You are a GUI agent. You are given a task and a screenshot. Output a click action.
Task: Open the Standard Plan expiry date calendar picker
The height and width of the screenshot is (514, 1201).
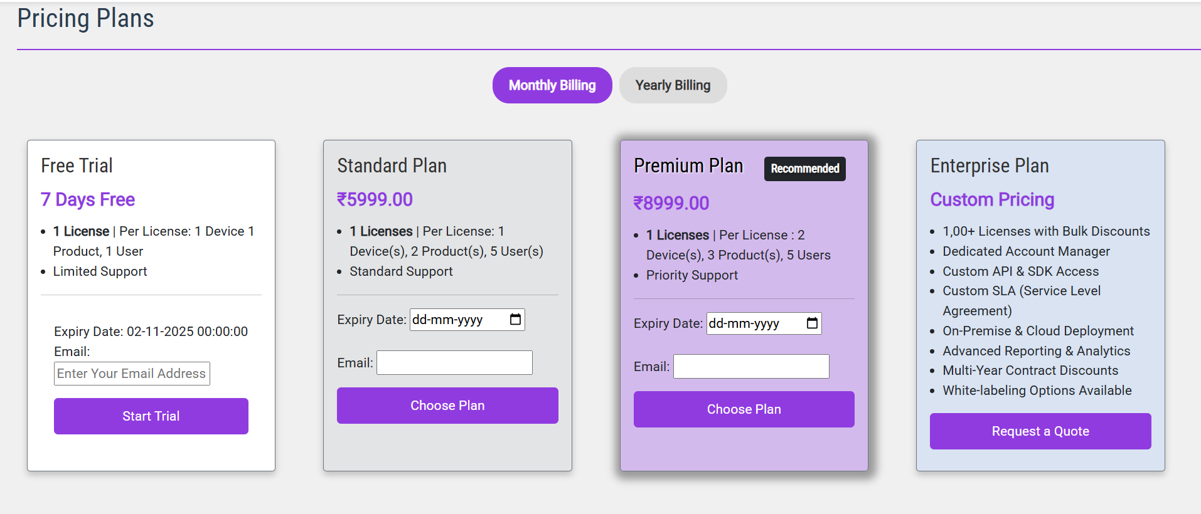515,319
